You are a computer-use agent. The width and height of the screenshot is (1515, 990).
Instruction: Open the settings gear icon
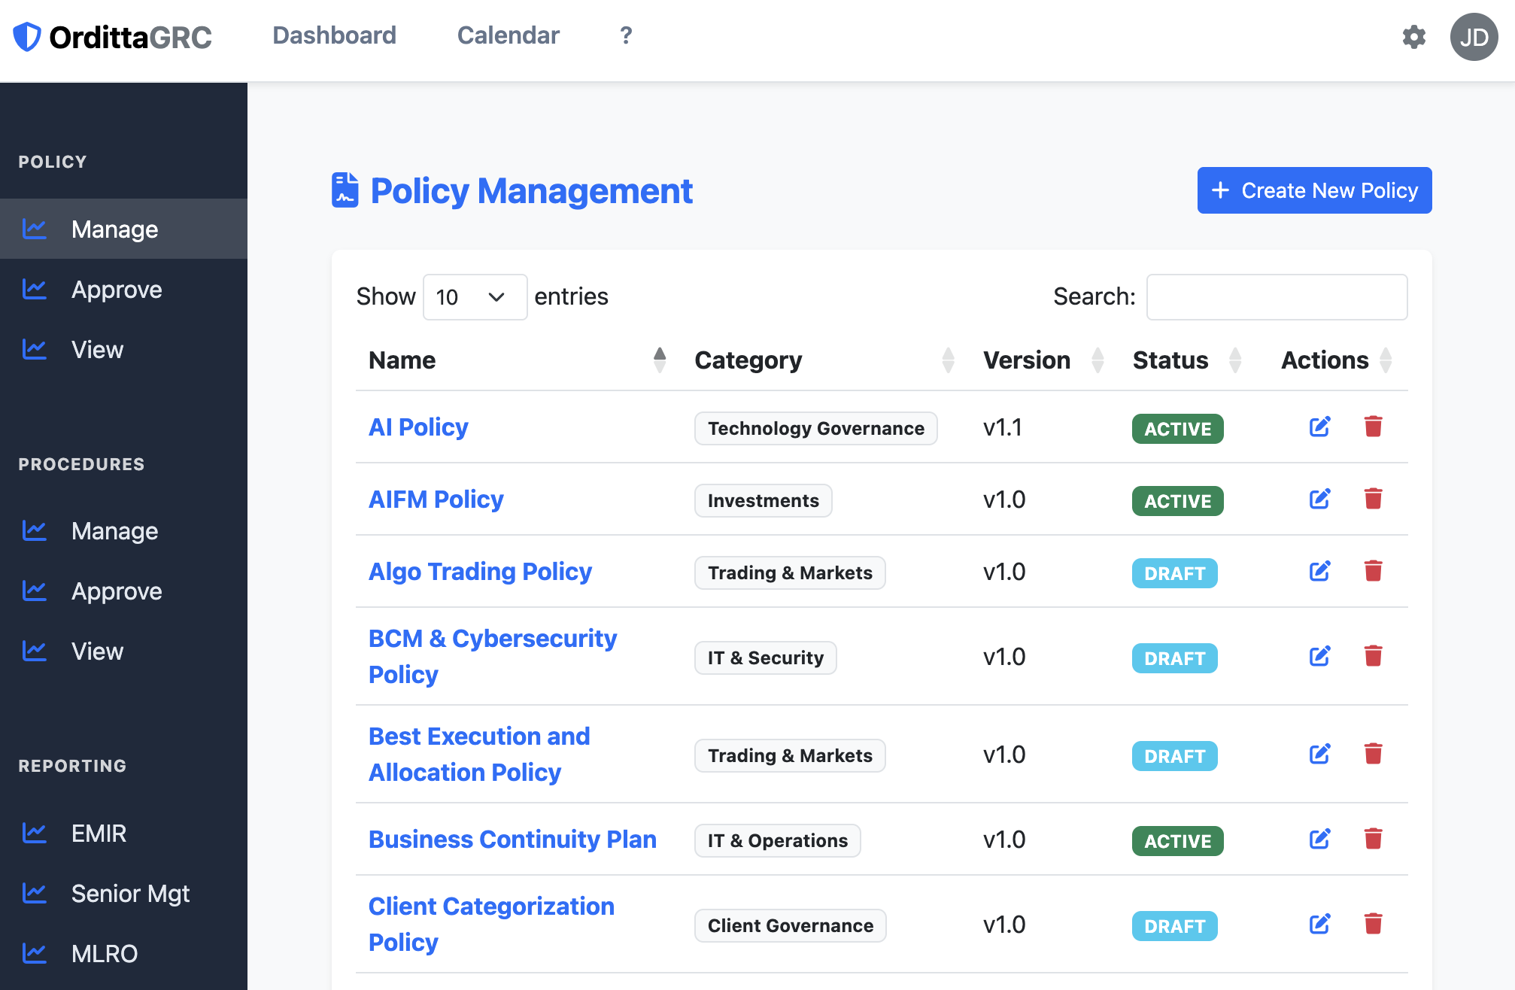(x=1414, y=37)
